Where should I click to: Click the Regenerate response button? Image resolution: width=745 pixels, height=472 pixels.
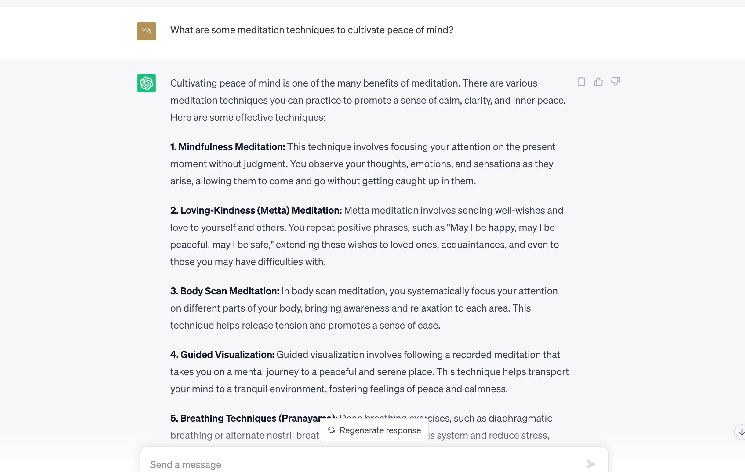coord(374,430)
